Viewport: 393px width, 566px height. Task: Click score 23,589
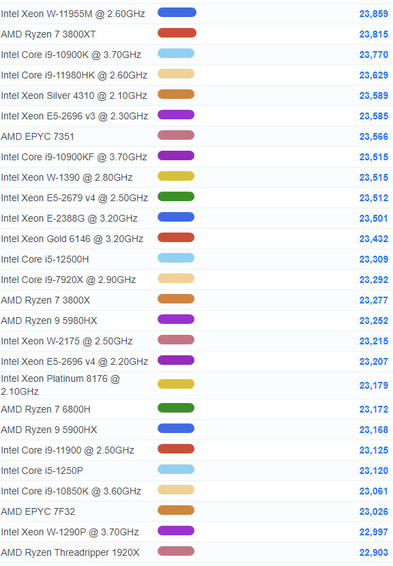point(373,95)
